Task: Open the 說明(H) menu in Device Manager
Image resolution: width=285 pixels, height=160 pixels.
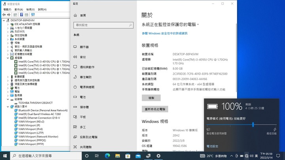Action: [x=42, y=9]
